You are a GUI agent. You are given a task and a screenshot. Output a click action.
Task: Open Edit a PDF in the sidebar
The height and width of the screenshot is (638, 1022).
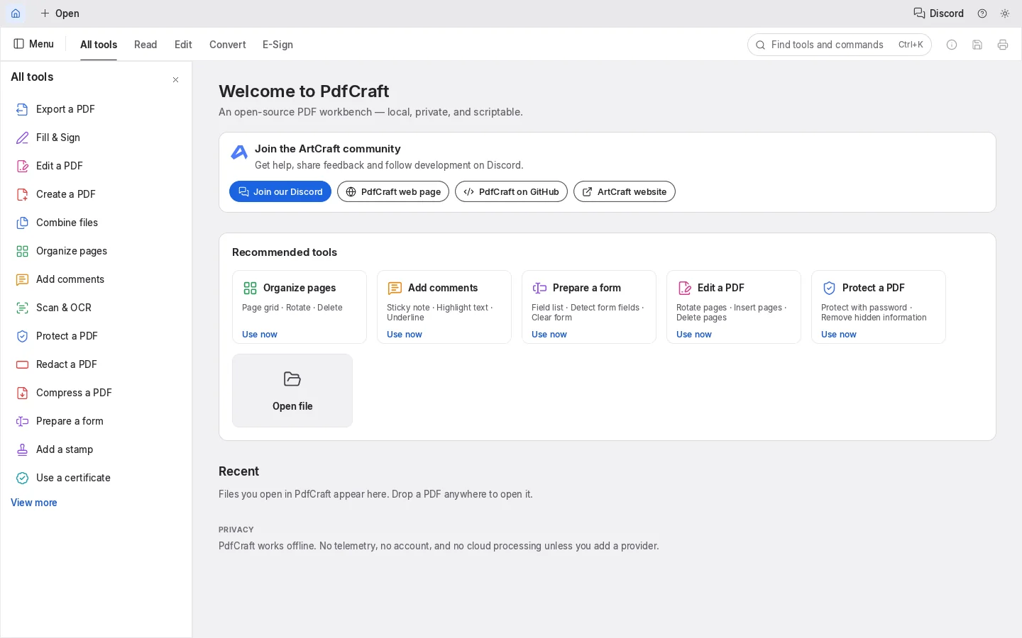click(96, 166)
